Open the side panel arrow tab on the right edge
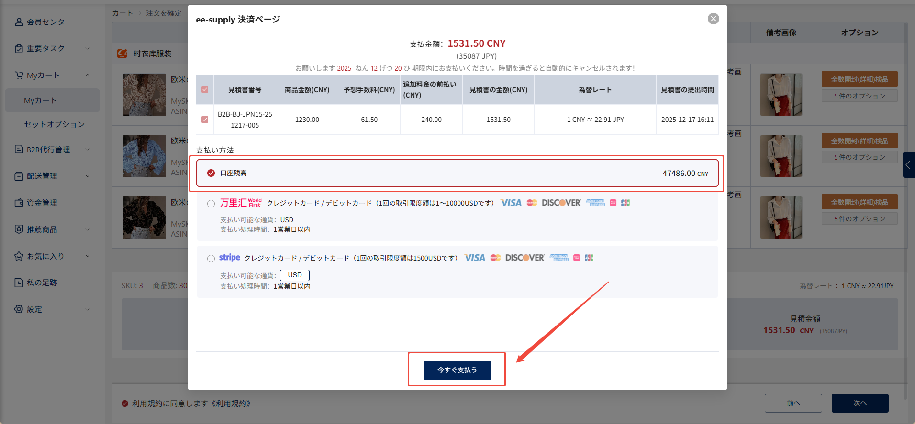 point(908,165)
